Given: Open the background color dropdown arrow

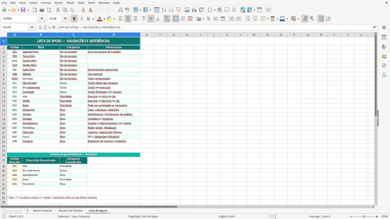Looking at the screenshot, I should 114,19.
